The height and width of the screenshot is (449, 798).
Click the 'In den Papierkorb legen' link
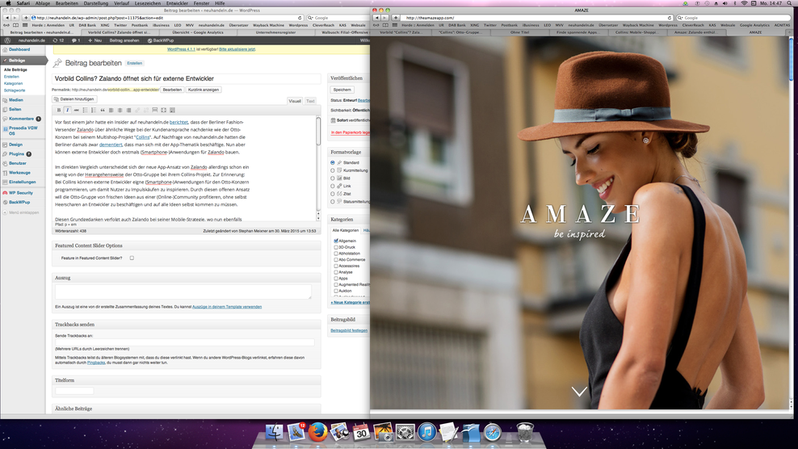(x=351, y=132)
